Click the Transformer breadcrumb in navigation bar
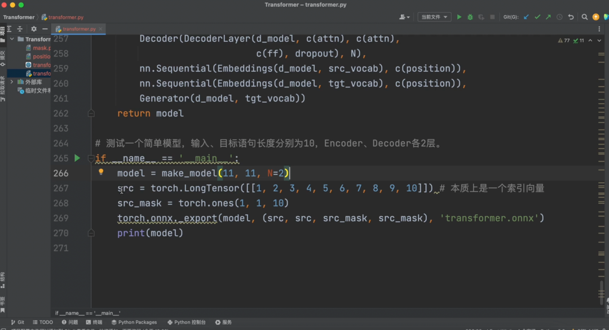Image resolution: width=609 pixels, height=330 pixels. click(19, 17)
